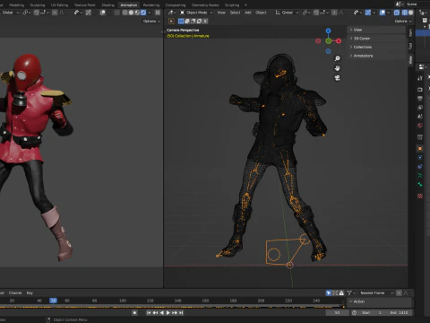The width and height of the screenshot is (430, 323).
Task: Jump to the first frame button
Action: pos(149,312)
